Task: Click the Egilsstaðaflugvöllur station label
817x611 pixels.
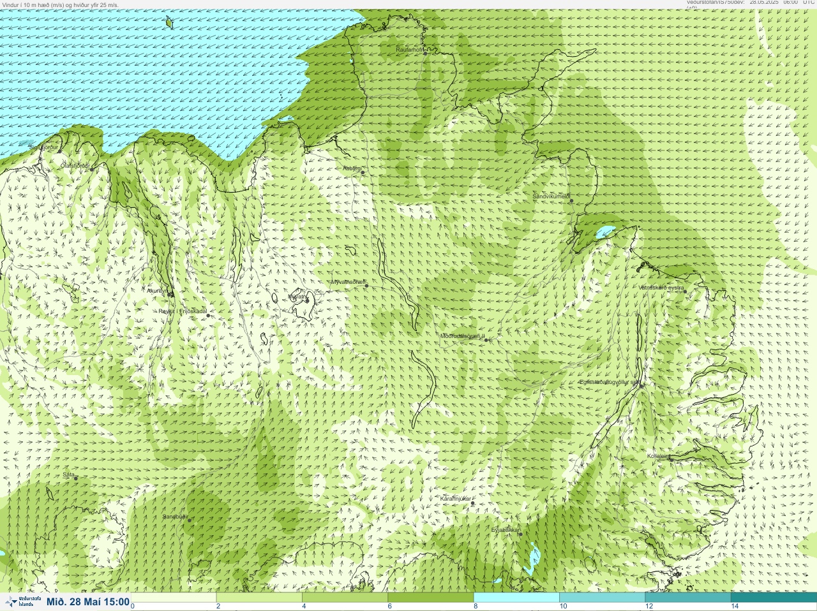Action: point(609,382)
